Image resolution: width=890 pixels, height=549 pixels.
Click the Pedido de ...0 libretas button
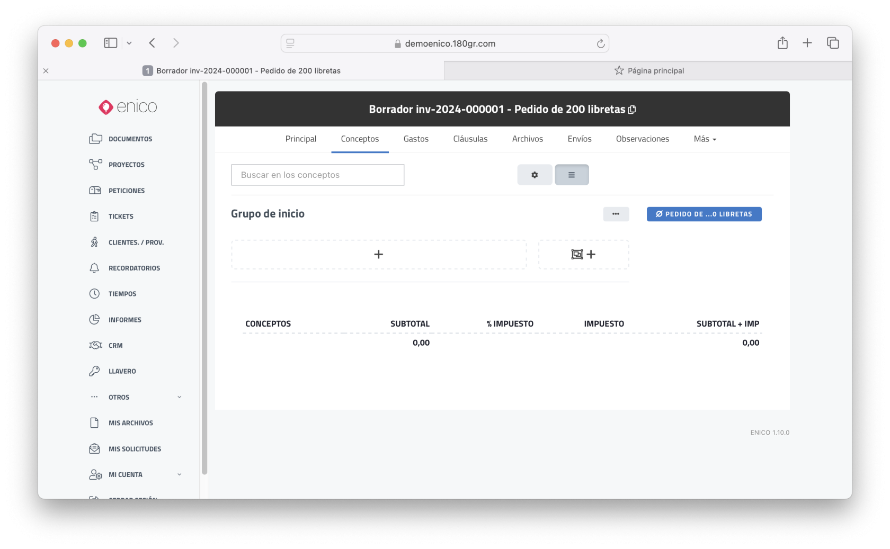click(x=704, y=214)
